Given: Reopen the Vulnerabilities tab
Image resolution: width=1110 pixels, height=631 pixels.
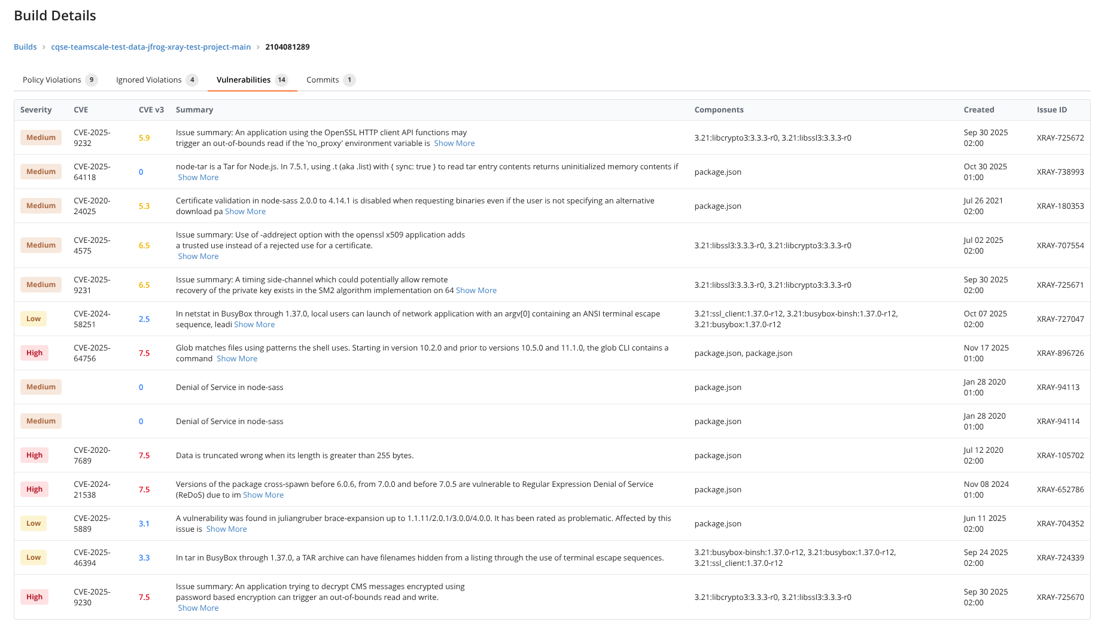Looking at the screenshot, I should pyautogui.click(x=244, y=80).
